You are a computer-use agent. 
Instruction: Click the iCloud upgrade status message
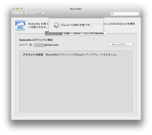82,55
